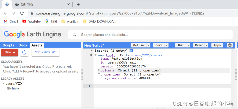Open the Reset dropdown arrow
This screenshot has width=238, height=109.
click(x=206, y=45)
